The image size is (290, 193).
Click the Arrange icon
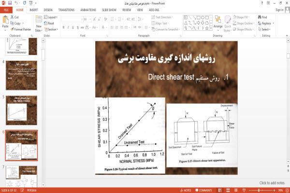(218, 20)
